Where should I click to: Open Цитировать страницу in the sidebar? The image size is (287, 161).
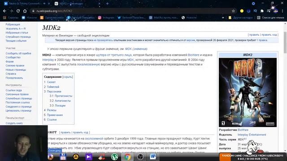point(18,110)
